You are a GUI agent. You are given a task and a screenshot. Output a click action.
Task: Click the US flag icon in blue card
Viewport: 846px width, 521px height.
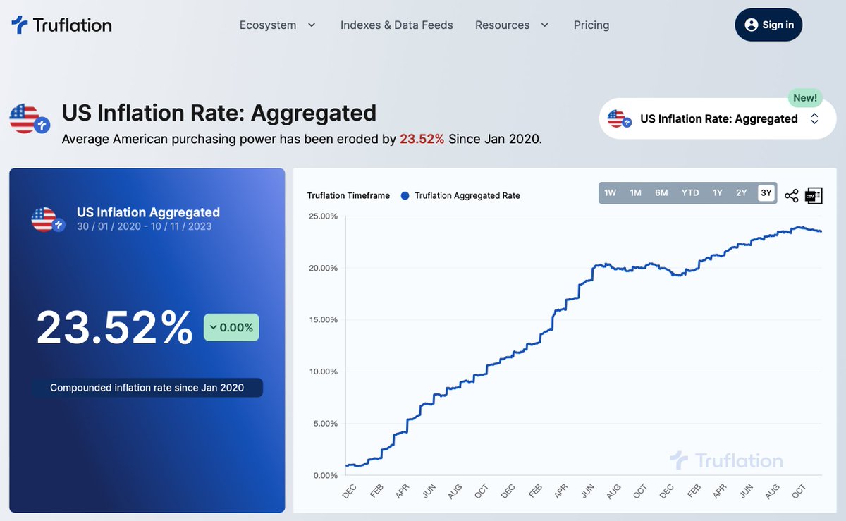49,220
